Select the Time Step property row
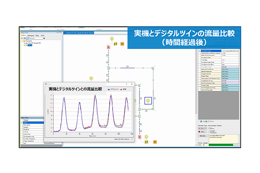 pyautogui.click(x=220, y=60)
